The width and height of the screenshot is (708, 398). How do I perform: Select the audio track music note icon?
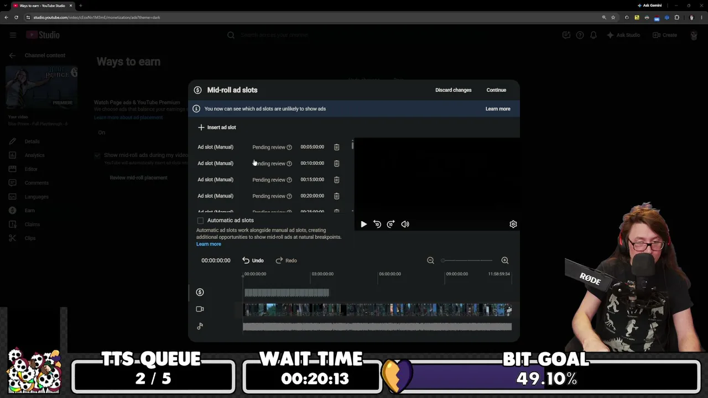click(200, 326)
